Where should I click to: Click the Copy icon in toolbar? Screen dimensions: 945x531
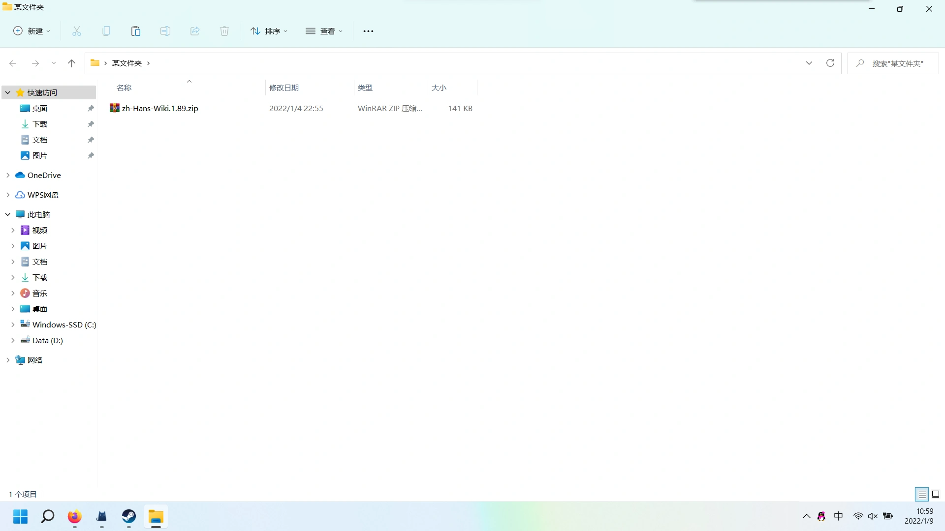pyautogui.click(x=106, y=31)
